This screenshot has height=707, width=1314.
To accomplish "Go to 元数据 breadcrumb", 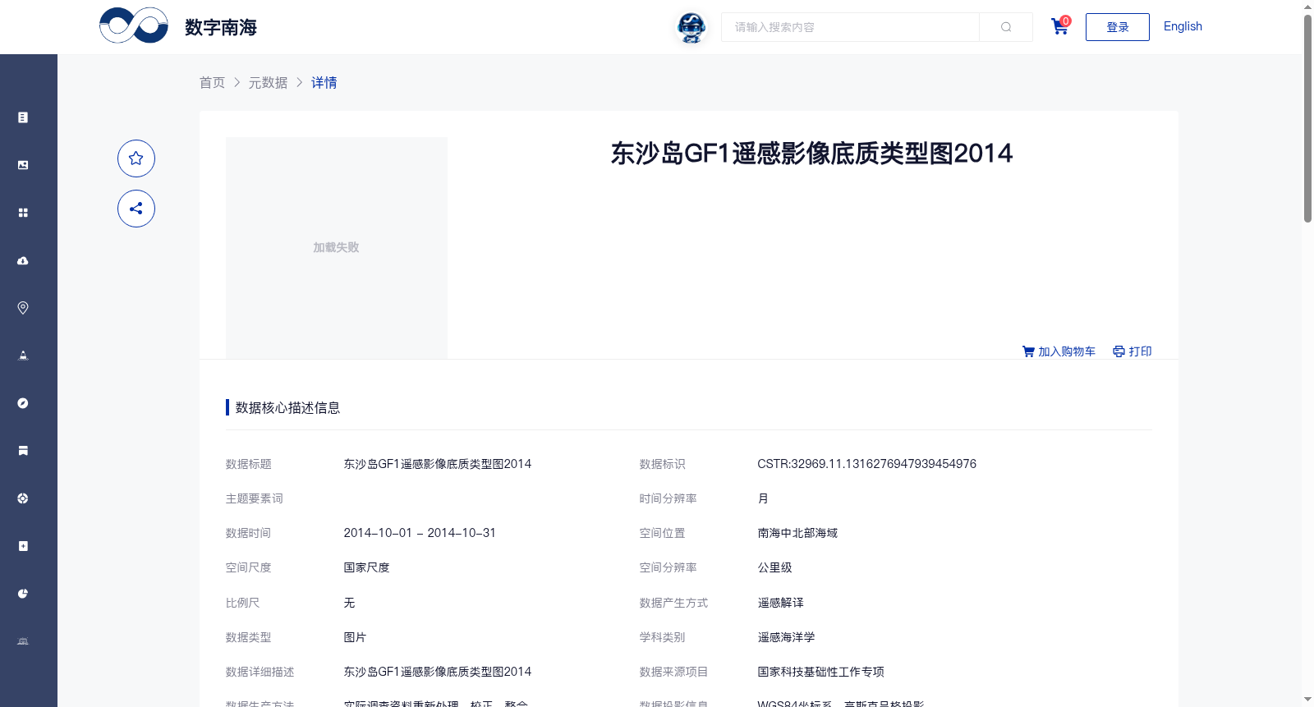I will pos(269,83).
